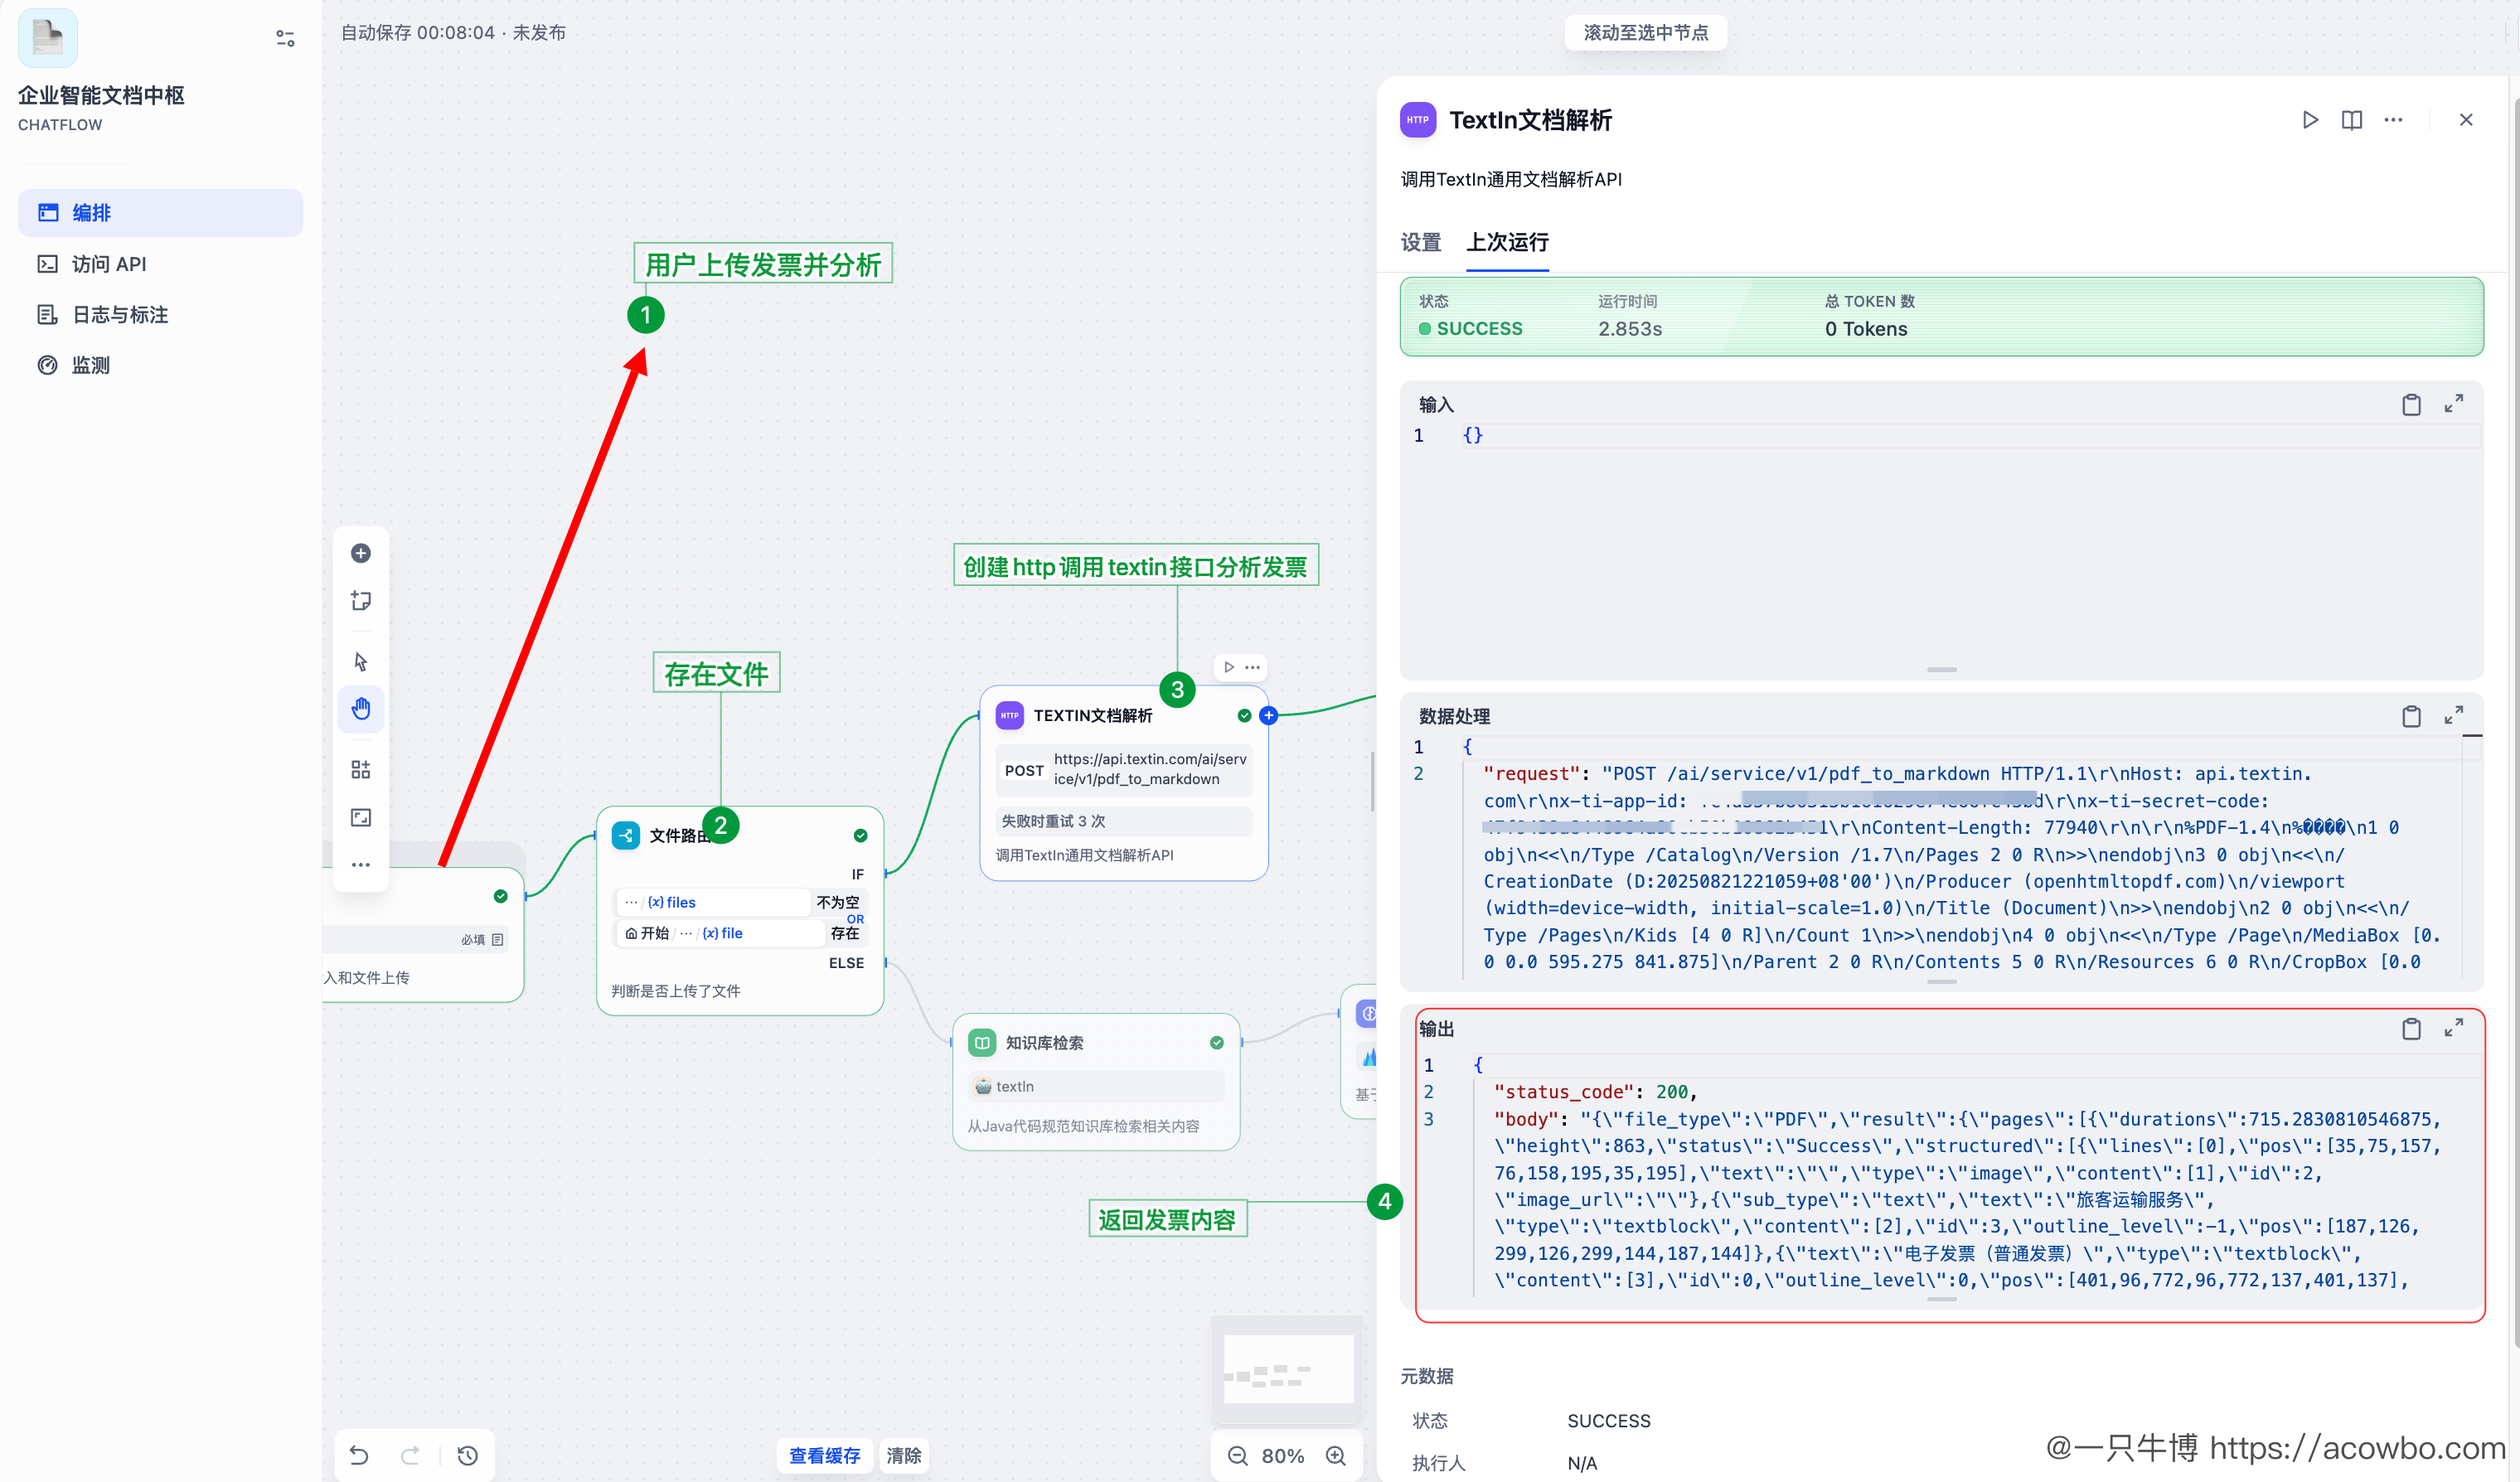Open the help book icon in panel header
This screenshot has height=1482, width=2520.
2351,120
